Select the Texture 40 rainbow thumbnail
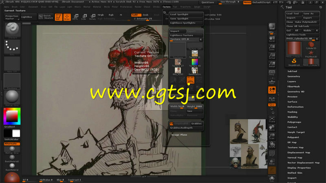 click(x=195, y=63)
